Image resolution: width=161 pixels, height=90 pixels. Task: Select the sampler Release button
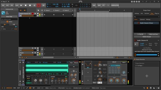tap(76, 63)
